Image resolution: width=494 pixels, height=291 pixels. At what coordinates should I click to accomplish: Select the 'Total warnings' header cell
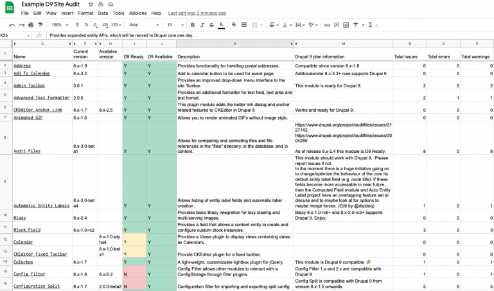click(477, 54)
